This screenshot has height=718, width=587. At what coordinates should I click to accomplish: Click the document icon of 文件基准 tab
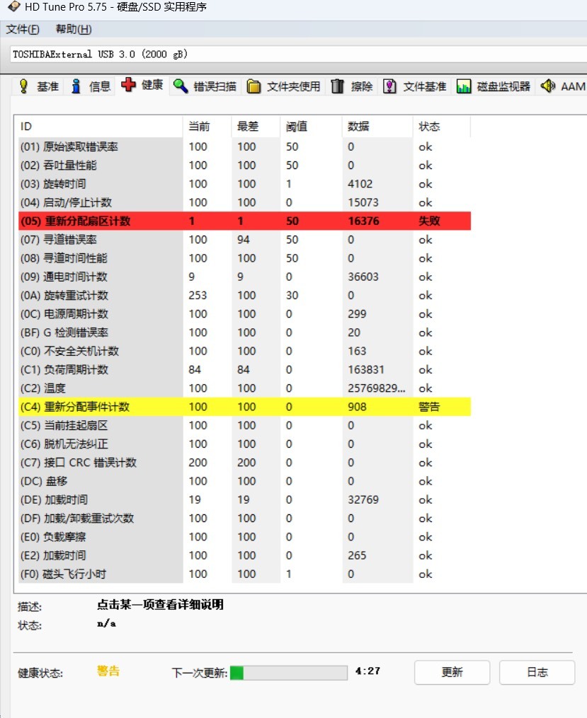point(389,86)
